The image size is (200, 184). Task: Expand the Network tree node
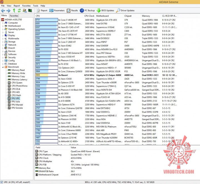[x=3, y=45]
